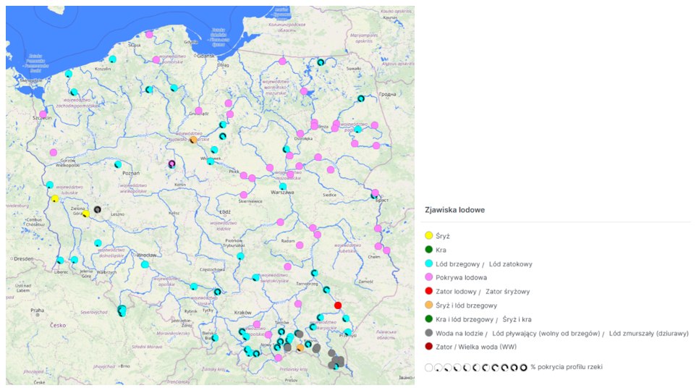Click the pink marker near Gorzów Wielkopolski
Viewport: 699px width, 388px height.
point(53,152)
